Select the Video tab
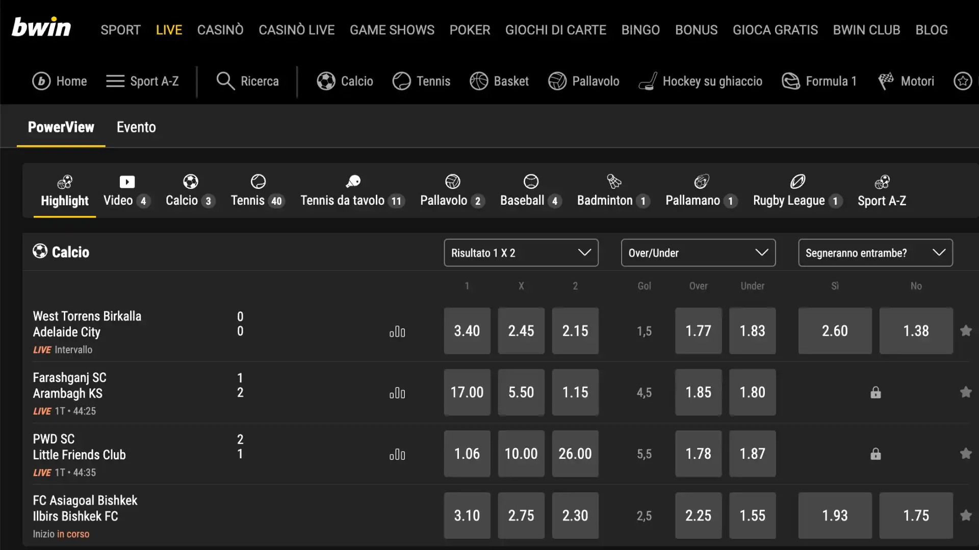 point(127,191)
